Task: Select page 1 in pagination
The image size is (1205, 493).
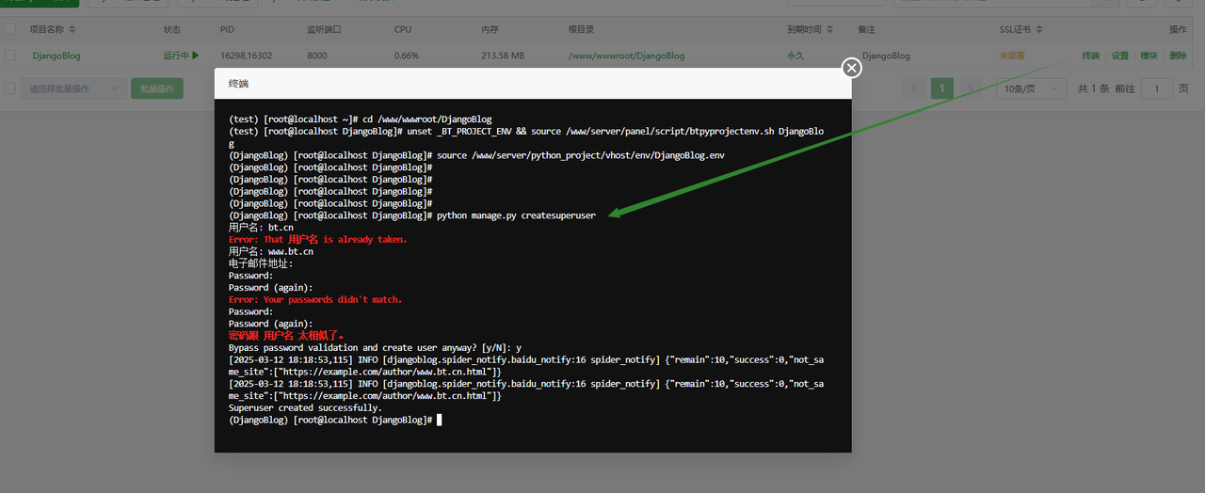Action: 942,88
